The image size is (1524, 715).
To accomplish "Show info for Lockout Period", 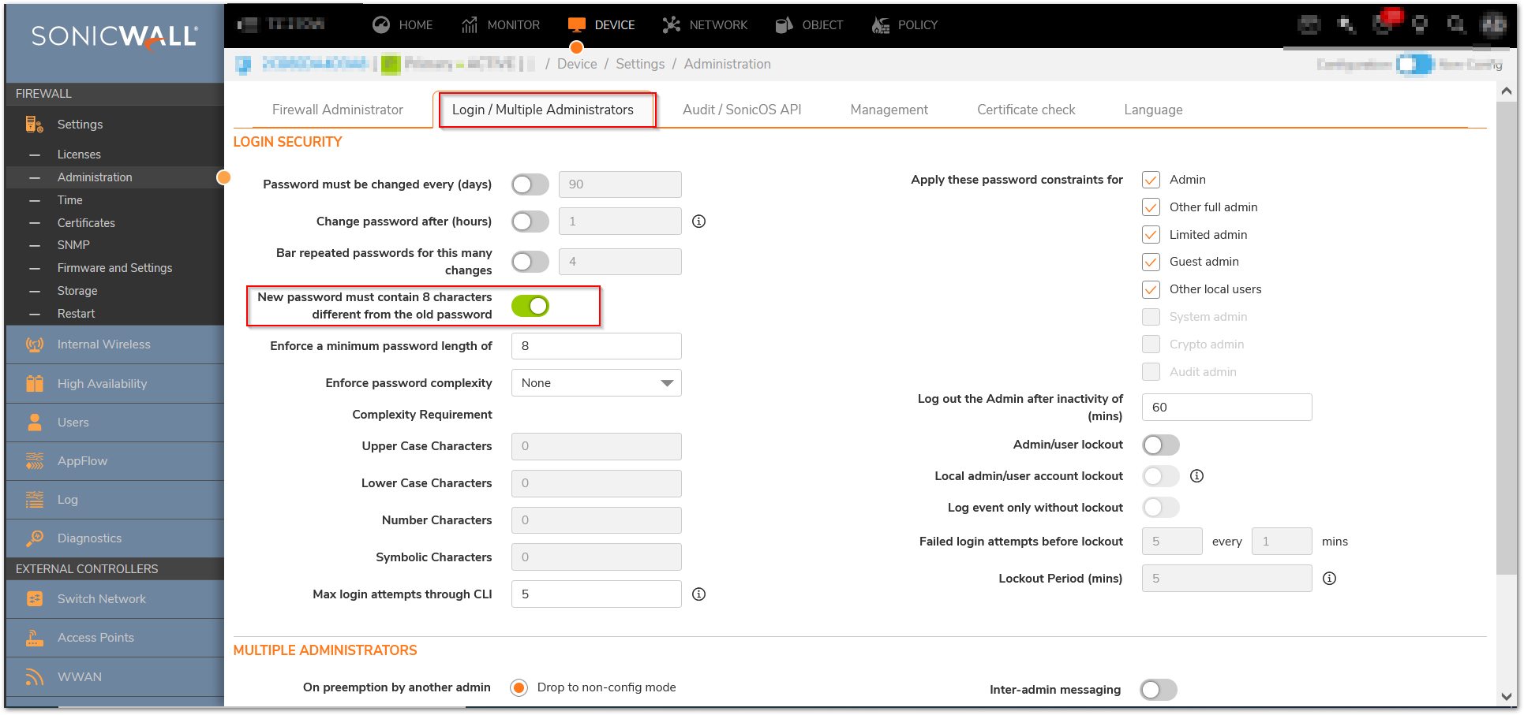I will [1330, 579].
